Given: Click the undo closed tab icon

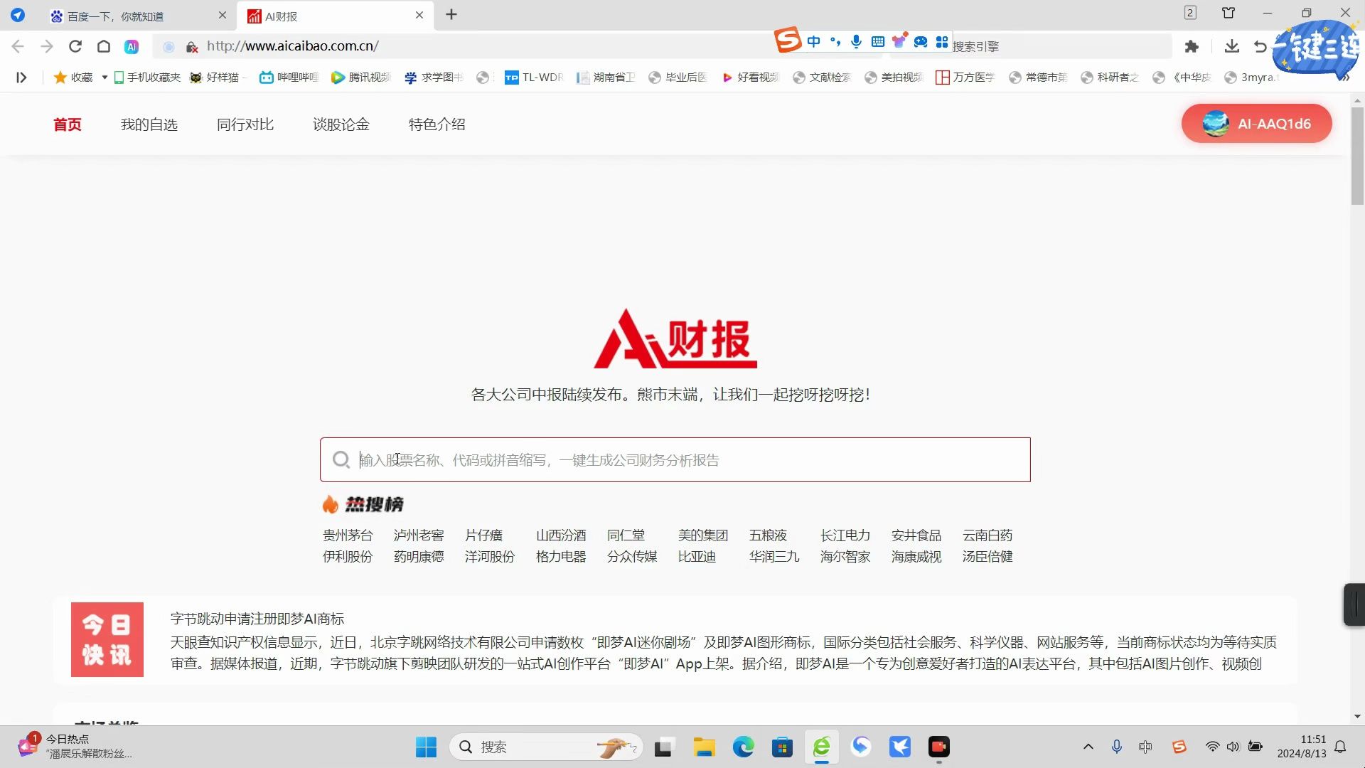Looking at the screenshot, I should tap(1260, 46).
